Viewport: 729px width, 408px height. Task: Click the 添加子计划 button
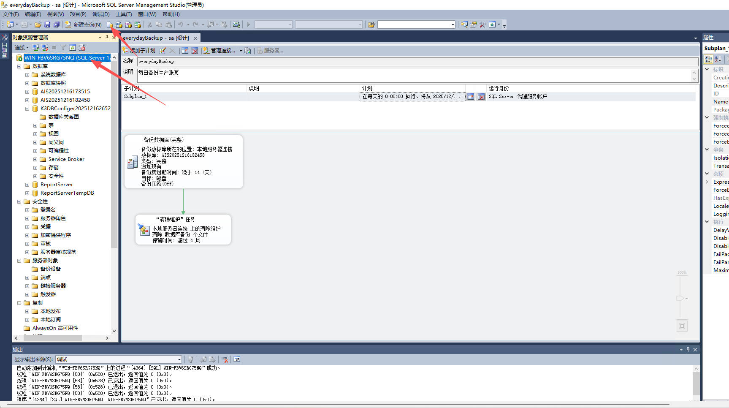[x=139, y=51]
